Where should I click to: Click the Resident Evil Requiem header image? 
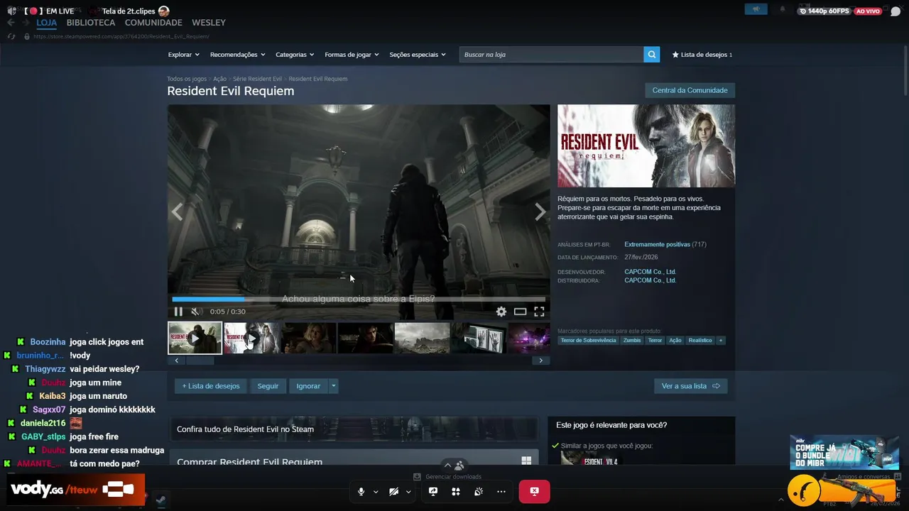click(646, 145)
